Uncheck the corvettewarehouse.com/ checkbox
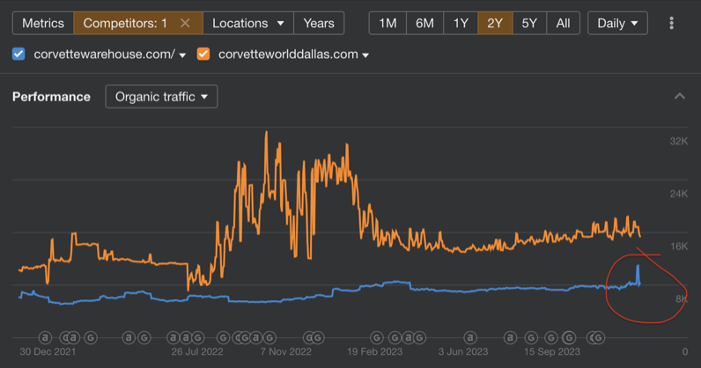701x368 pixels. click(x=18, y=54)
